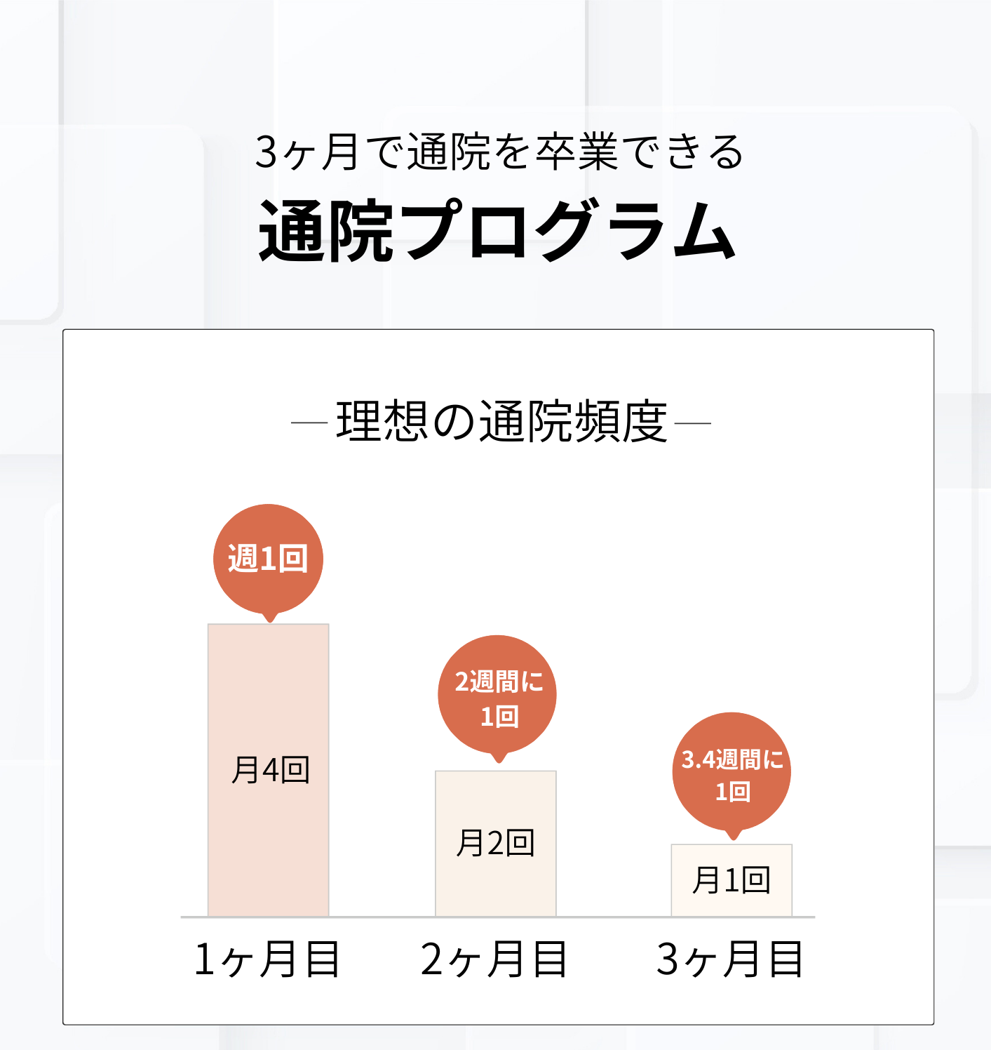Click the pointer tip under 3.4週間に1回 bubble

(733, 836)
